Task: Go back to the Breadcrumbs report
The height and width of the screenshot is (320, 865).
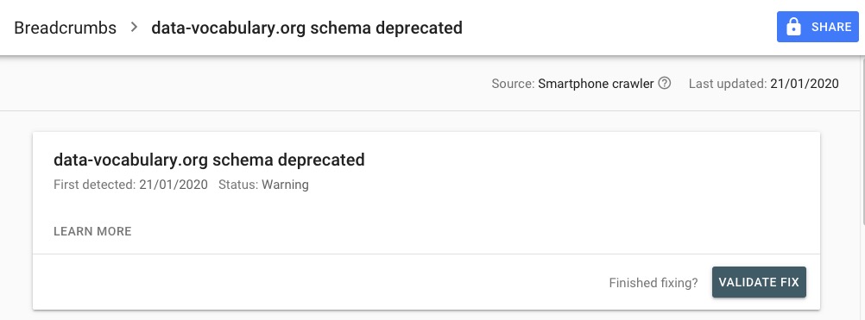Action: (65, 28)
